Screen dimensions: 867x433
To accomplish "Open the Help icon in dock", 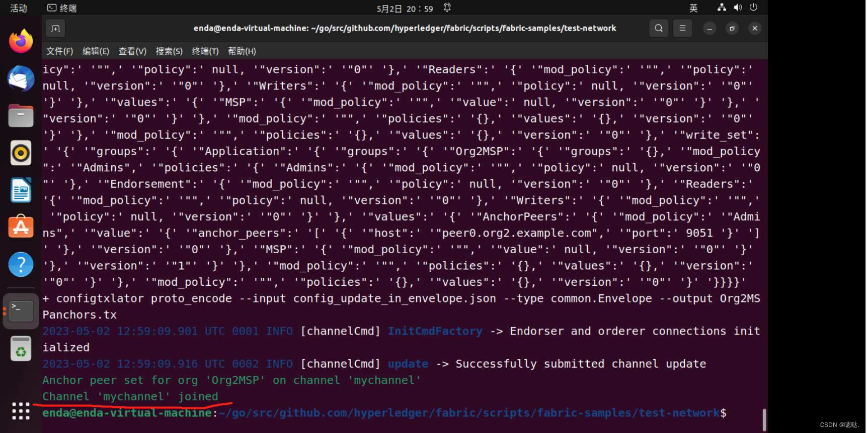I will 21,264.
